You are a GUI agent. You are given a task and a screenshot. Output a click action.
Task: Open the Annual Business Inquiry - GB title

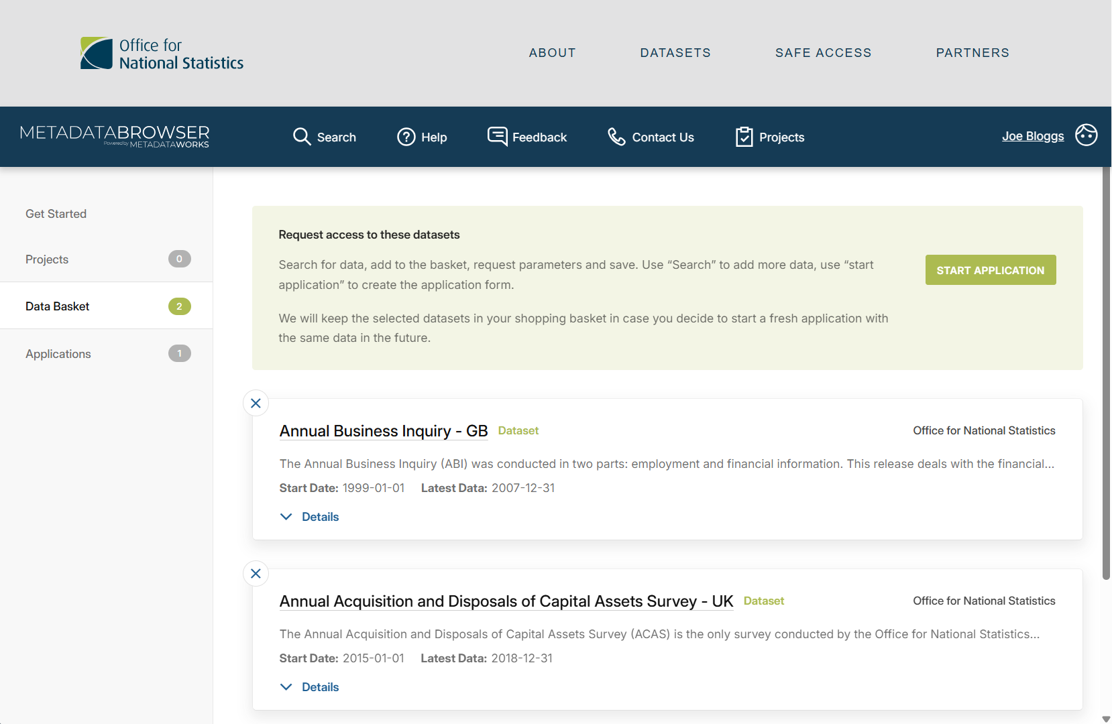coord(383,431)
